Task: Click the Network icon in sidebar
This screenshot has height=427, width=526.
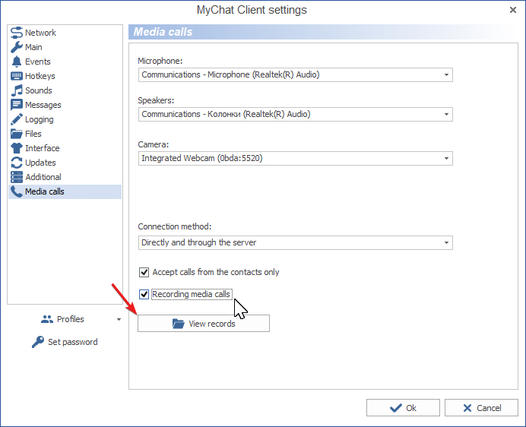Action: pos(17,33)
